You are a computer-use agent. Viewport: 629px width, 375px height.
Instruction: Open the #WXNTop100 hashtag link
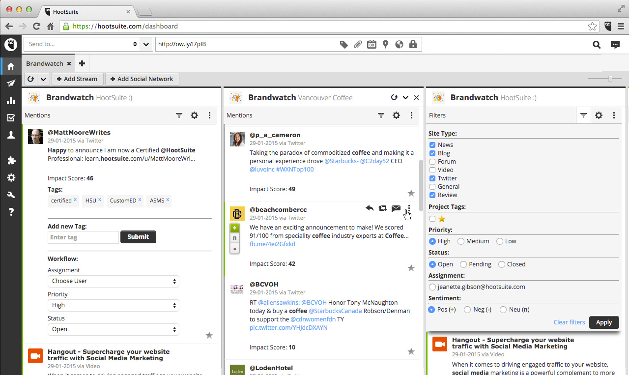(295, 169)
